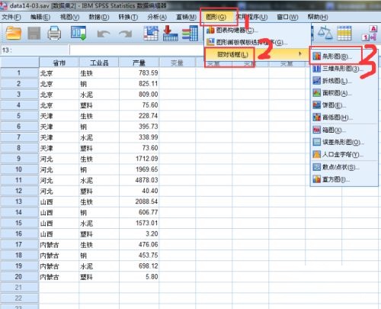Open the 窗口(W) menu
This screenshot has height=309, width=381.
point(287,17)
